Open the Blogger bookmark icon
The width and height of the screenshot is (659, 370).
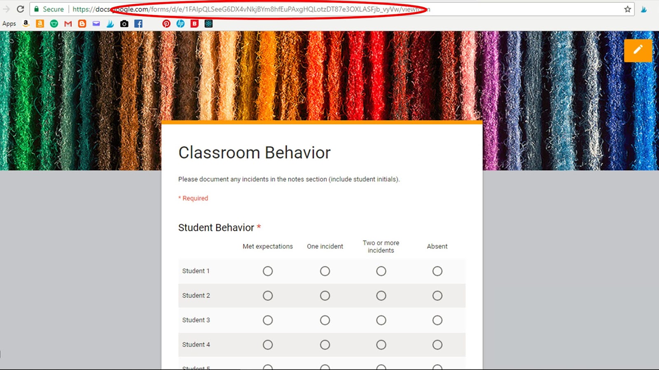tap(82, 23)
